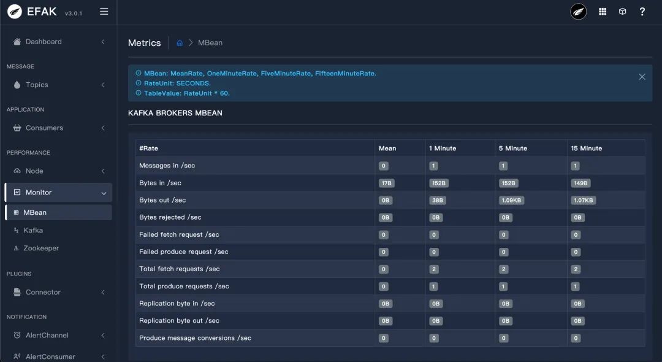Expand the AlertChannel menu chevron
Screen dimensions: 662x362
(103, 335)
